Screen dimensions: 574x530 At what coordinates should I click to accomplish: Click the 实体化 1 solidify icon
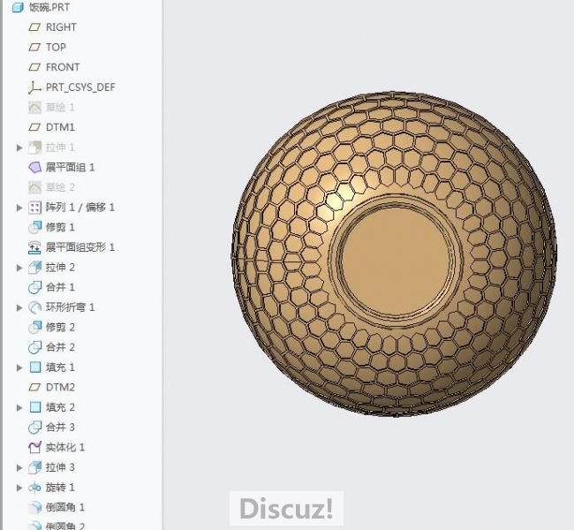[34, 447]
